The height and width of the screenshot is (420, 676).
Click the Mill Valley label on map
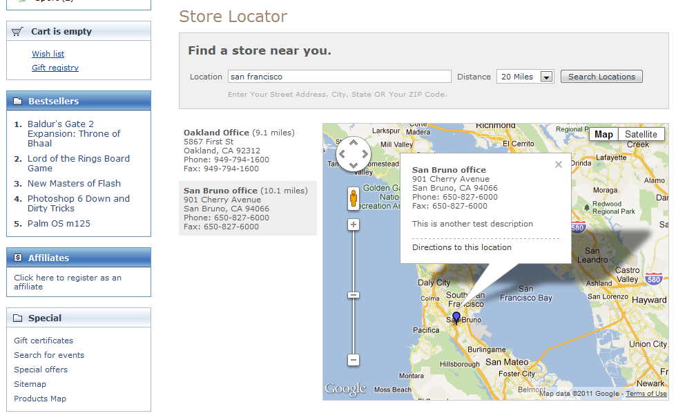pos(396,145)
